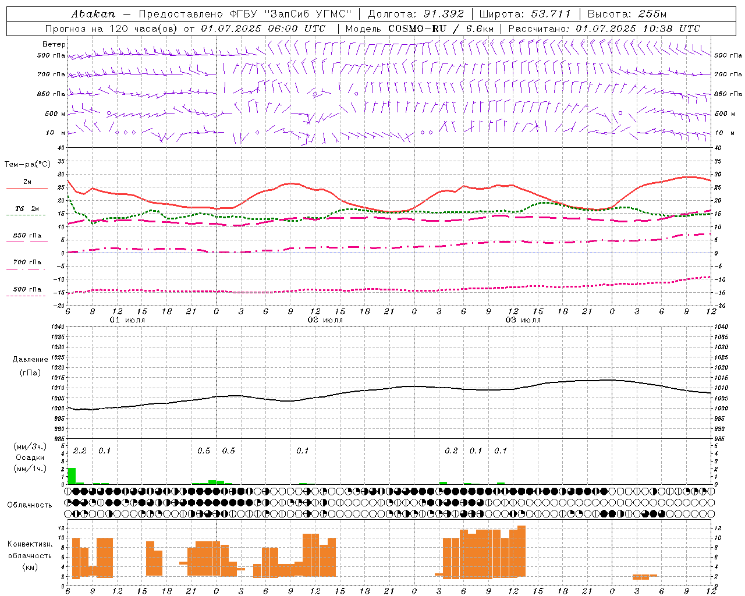Click the dashed '850 гПа' temperature legend line
The image size is (745, 596).
(x=27, y=242)
